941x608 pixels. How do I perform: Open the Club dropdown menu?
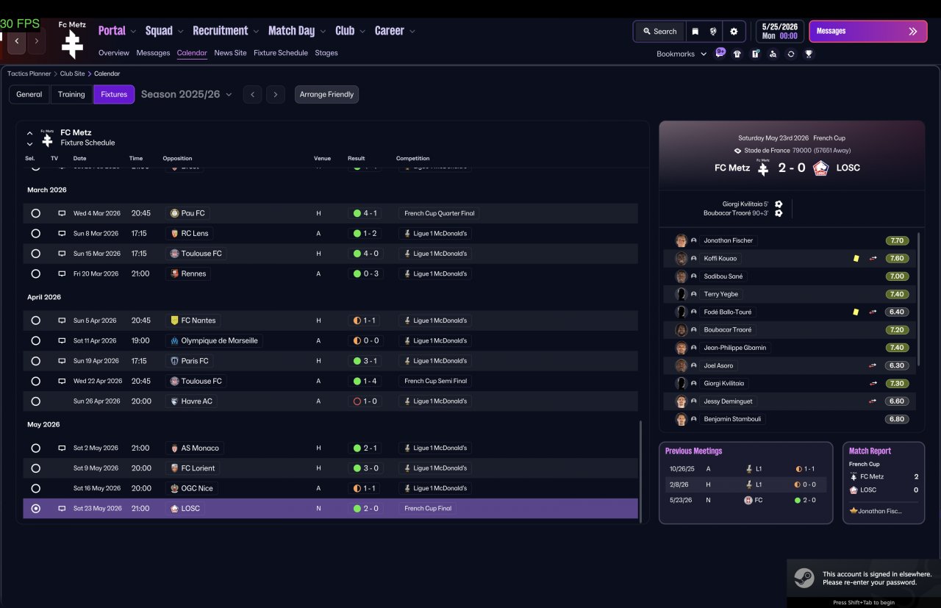pyautogui.click(x=350, y=31)
